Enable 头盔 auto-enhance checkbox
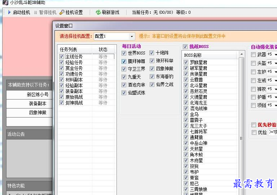277x195 pixels. coord(253,63)
